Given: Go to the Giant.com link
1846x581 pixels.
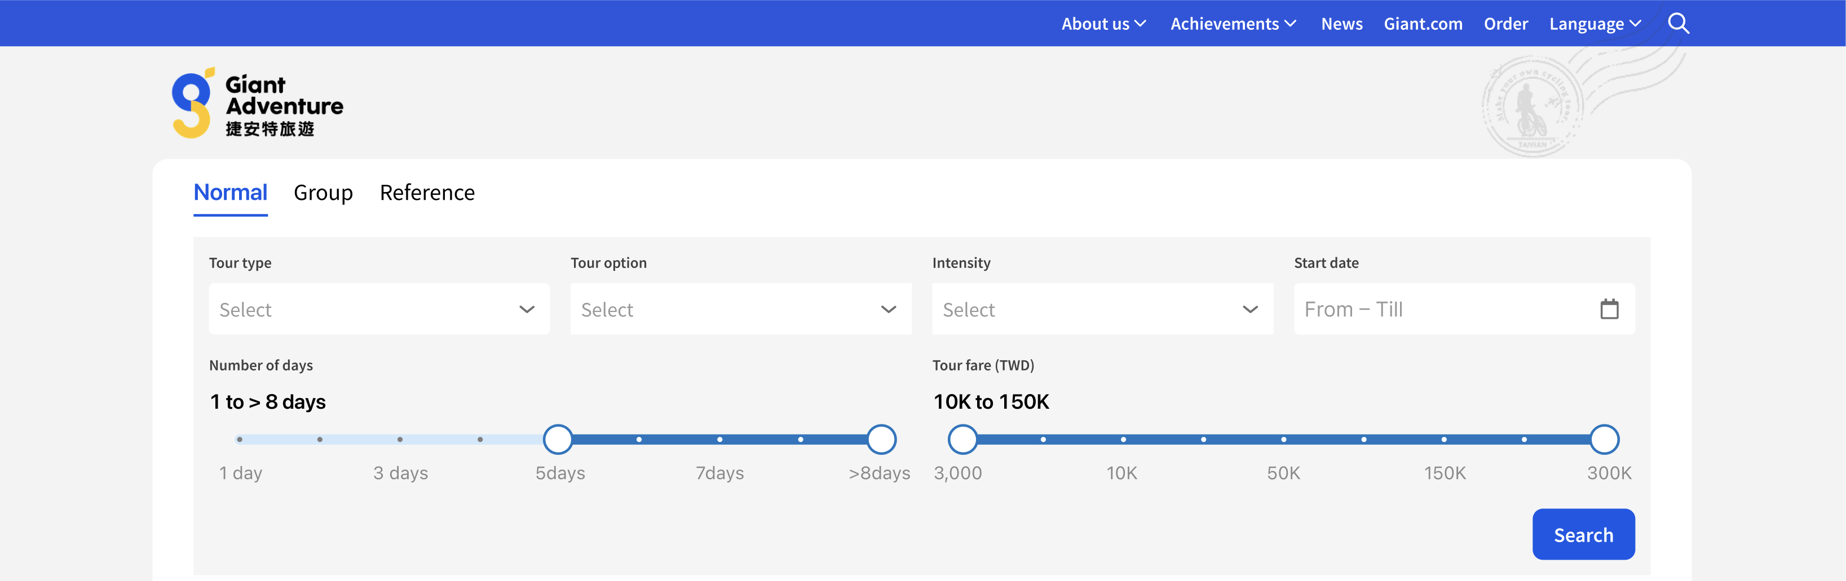Looking at the screenshot, I should click(1423, 24).
